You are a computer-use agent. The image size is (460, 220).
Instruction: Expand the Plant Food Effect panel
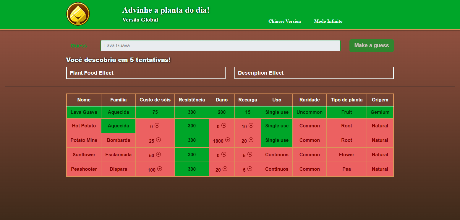click(x=146, y=73)
